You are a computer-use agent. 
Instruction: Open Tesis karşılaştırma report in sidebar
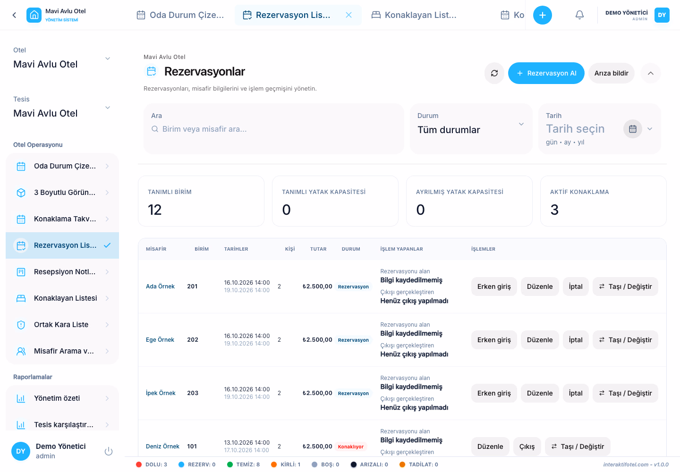[x=62, y=424]
